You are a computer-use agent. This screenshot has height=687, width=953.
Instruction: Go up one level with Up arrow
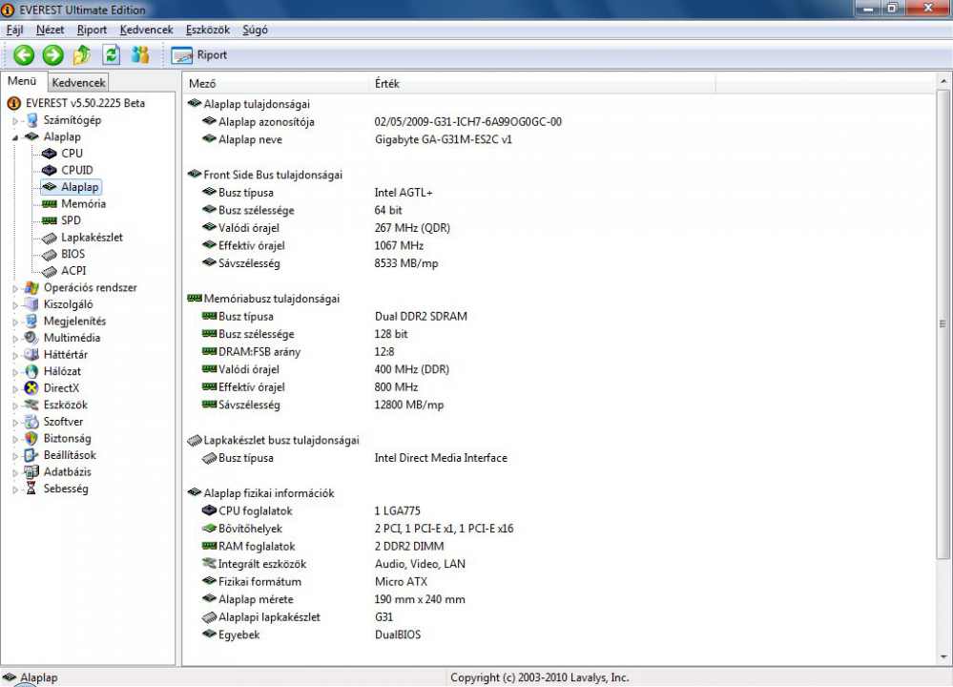point(81,55)
